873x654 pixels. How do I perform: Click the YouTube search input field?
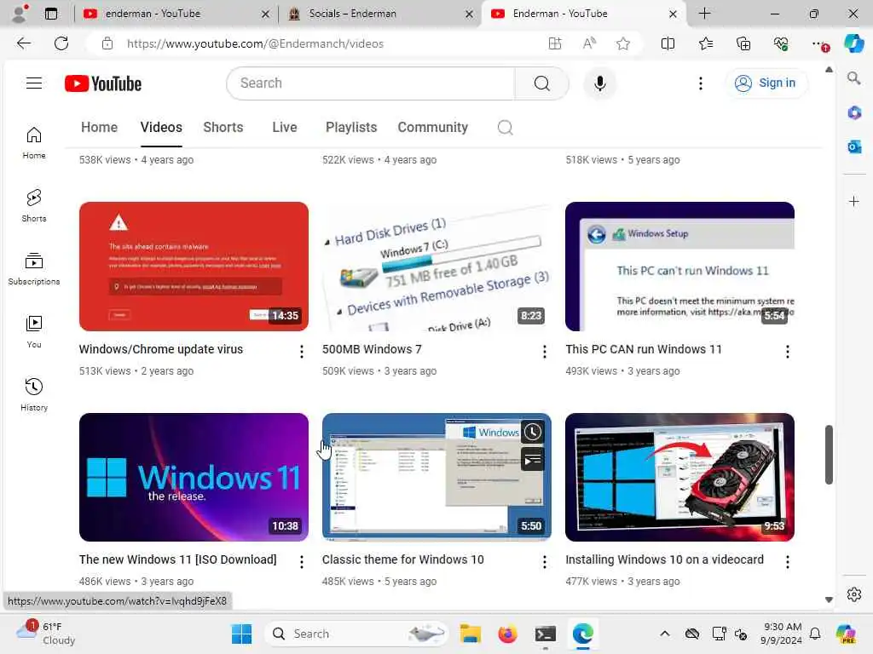tap(372, 83)
